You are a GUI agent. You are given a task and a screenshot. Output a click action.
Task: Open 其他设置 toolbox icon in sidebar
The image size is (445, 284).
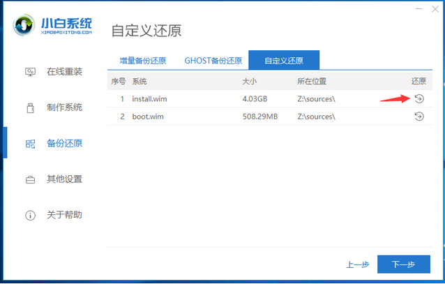30,179
